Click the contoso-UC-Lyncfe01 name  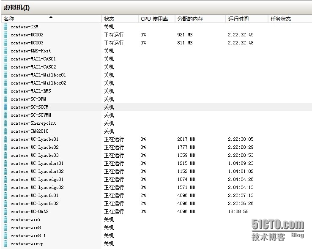coord(34,195)
